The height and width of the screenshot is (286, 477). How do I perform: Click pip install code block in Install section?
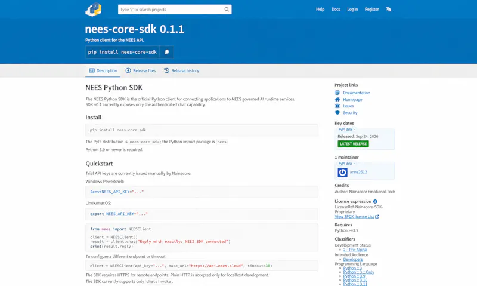202,130
